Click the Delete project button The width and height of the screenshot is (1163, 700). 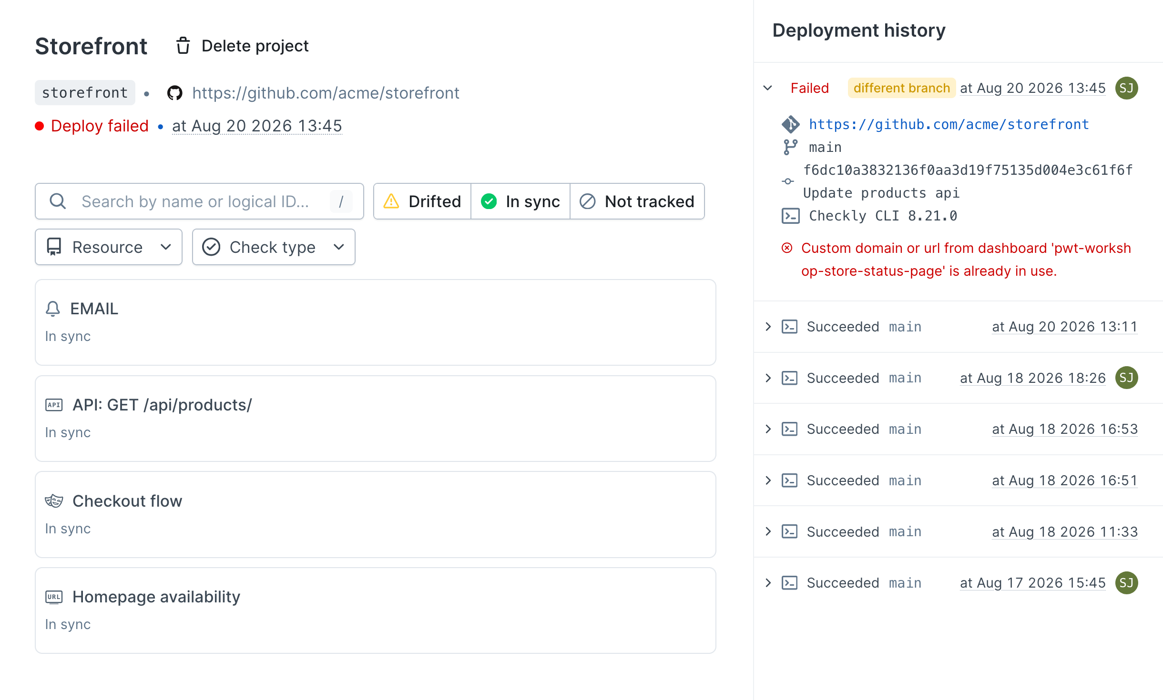pyautogui.click(x=242, y=46)
